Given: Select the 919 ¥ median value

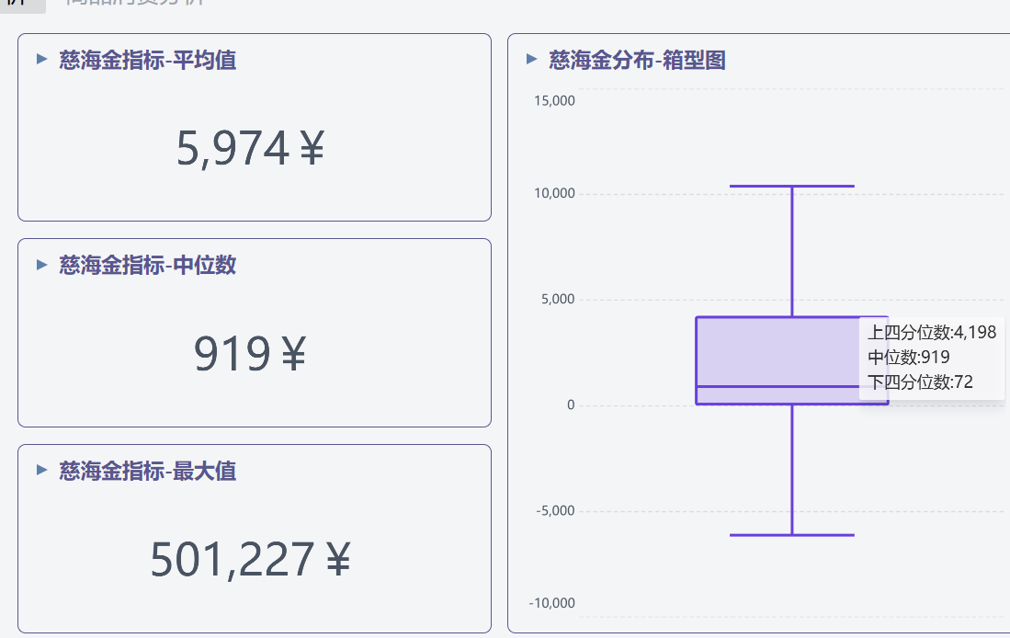Looking at the screenshot, I should (x=250, y=354).
